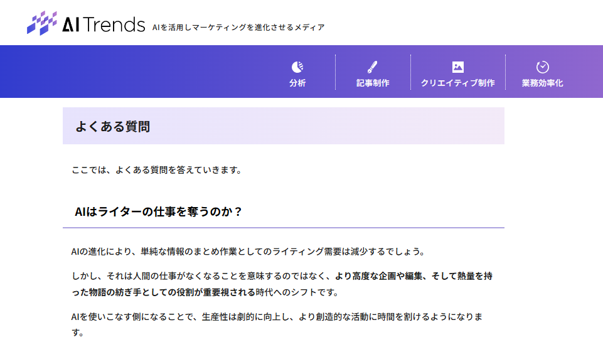Click the brush icon above 記事制作
This screenshot has height=357, width=603.
373,67
